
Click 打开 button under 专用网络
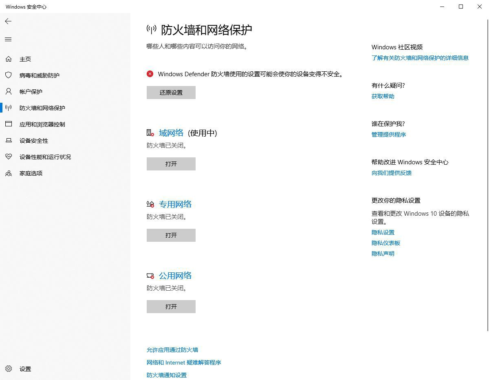click(171, 235)
